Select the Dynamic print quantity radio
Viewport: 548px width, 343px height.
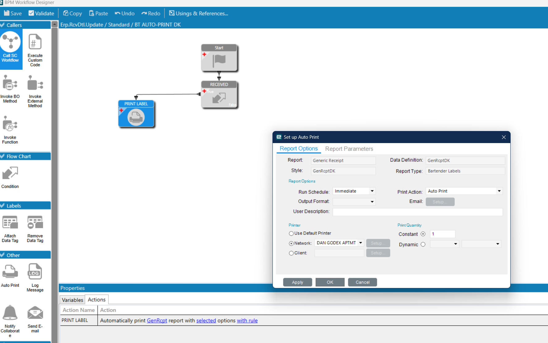[423, 244]
